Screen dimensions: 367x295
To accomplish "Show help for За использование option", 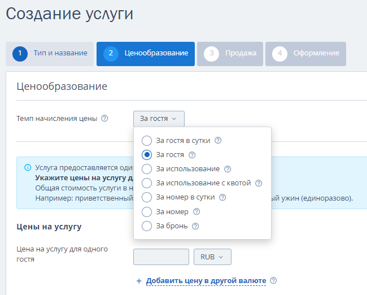I will click(228, 169).
